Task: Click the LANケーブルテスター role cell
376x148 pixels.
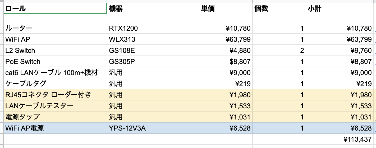Action: coord(55,106)
